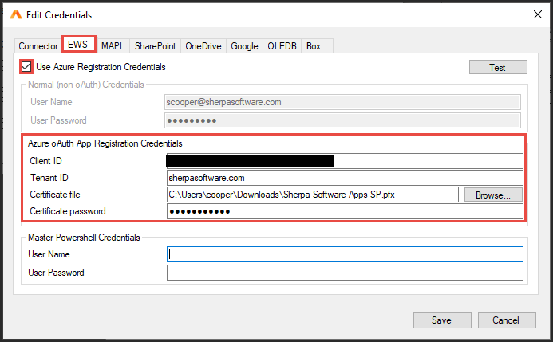553x342 pixels.
Task: Uncheck Use Azure Registration Credentials checkbox
Action: (27, 67)
